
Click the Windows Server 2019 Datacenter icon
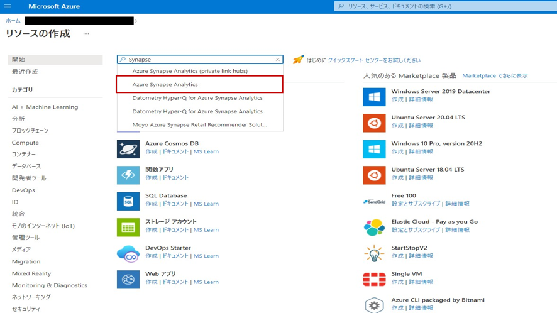(x=374, y=97)
